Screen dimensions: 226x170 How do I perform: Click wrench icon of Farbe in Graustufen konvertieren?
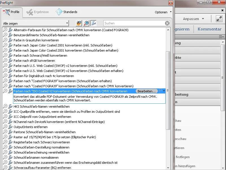tap(10, 40)
